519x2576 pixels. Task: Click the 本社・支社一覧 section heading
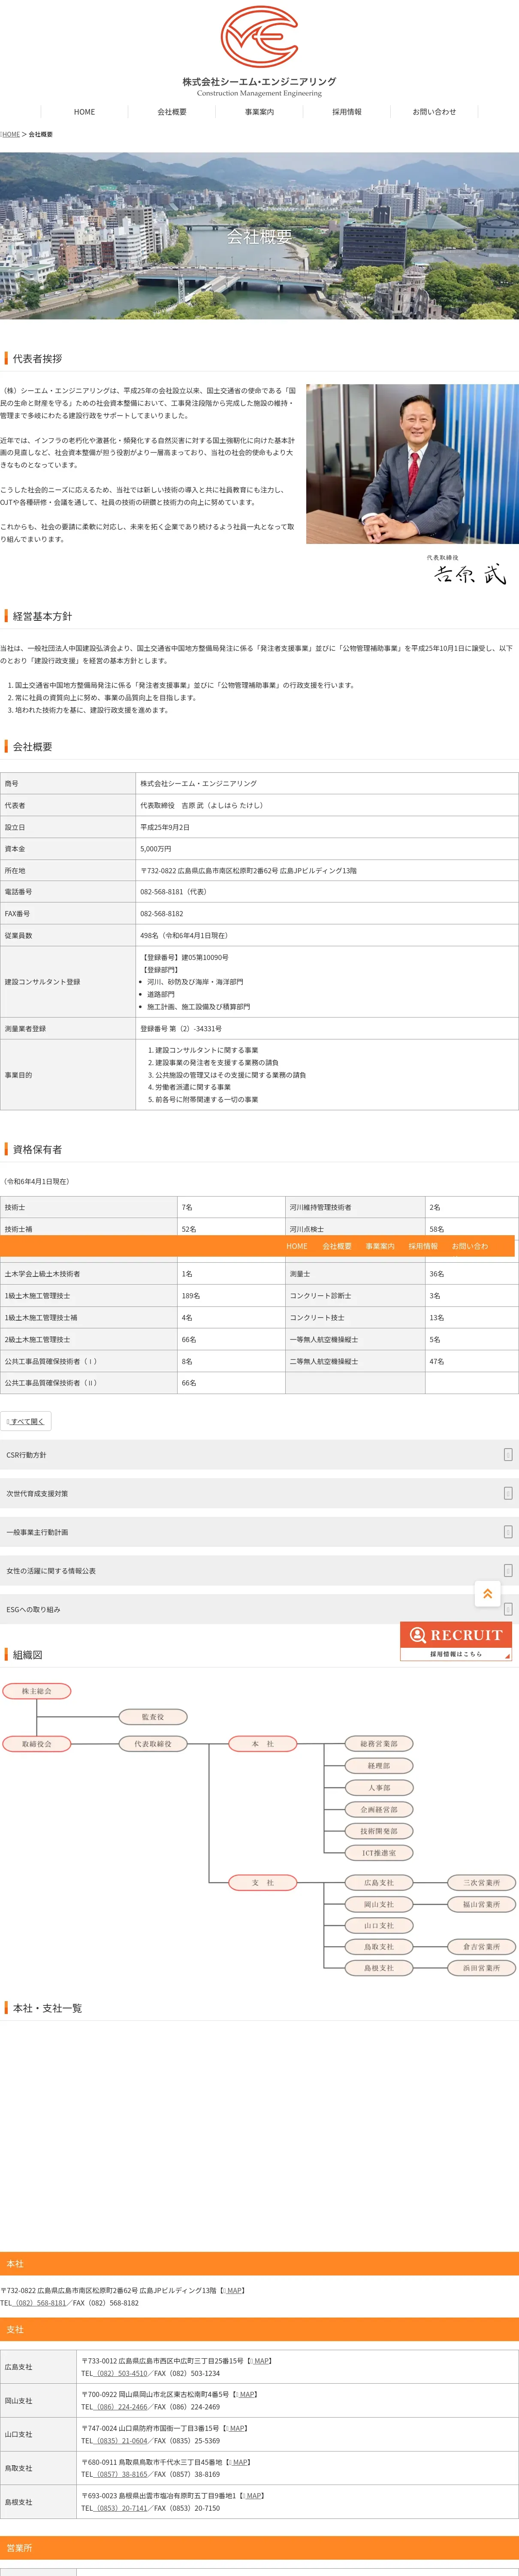click(47, 2008)
